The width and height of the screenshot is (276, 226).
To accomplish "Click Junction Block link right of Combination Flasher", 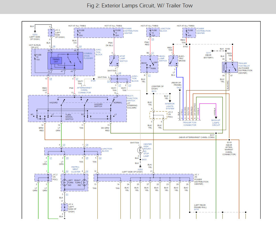I will tap(99, 52).
